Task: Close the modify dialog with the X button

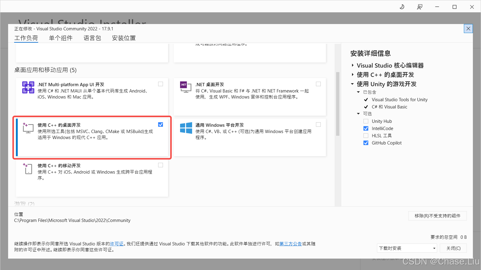Action: pyautogui.click(x=468, y=29)
